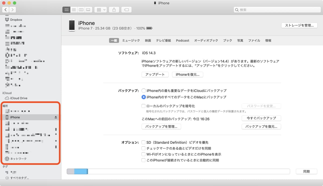The image size is (323, 186).
Task: Select backup to this Mac radio button
Action: coord(144,97)
